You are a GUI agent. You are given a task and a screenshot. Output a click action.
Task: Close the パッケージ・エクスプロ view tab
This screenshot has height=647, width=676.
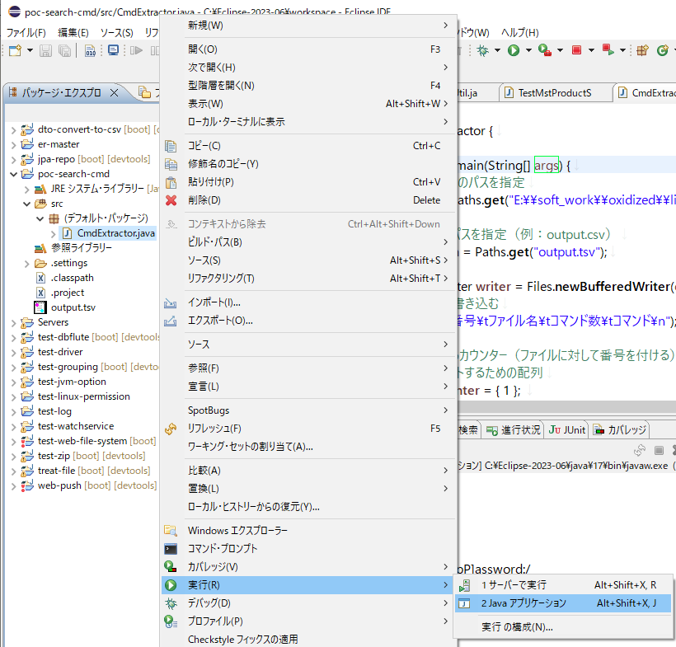[114, 92]
